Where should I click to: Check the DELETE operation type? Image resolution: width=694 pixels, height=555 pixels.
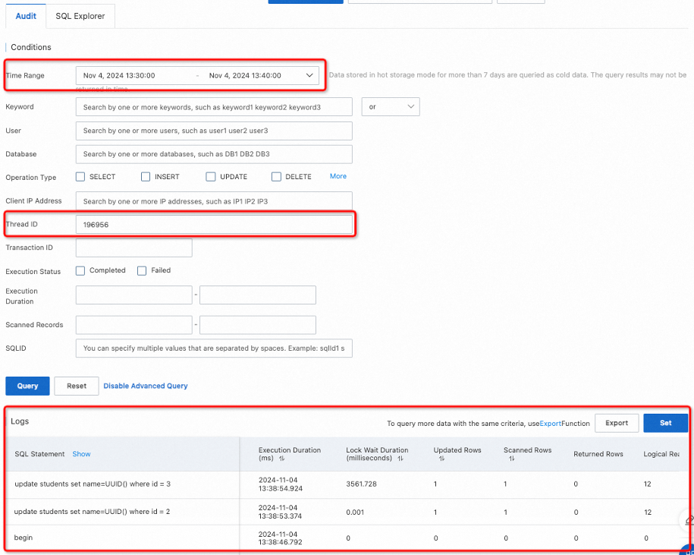[276, 177]
